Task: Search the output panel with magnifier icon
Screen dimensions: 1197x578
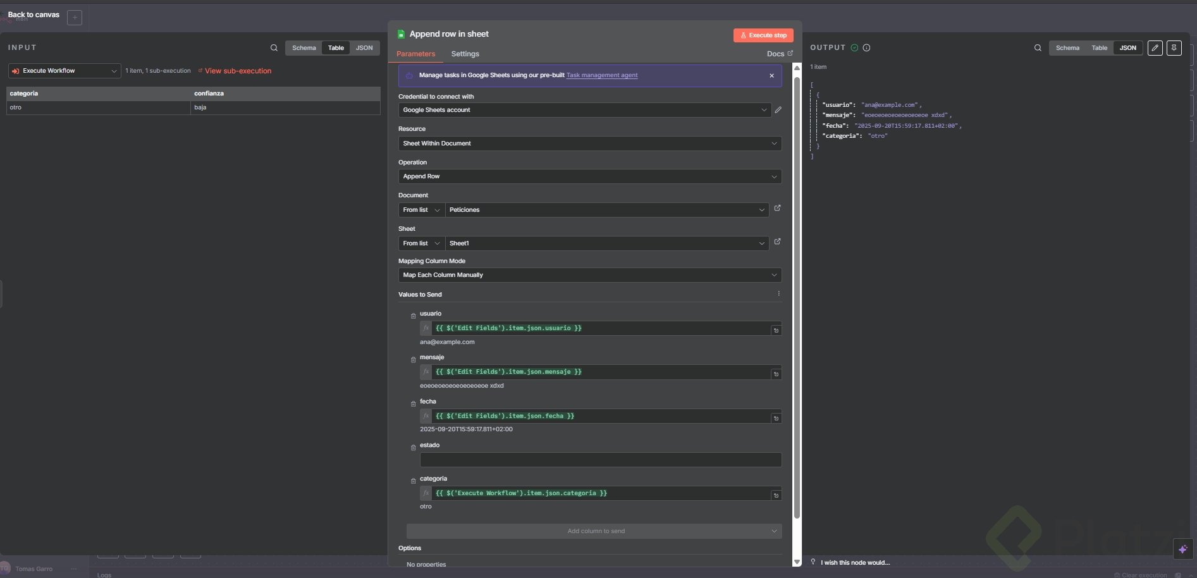Action: 1038,48
